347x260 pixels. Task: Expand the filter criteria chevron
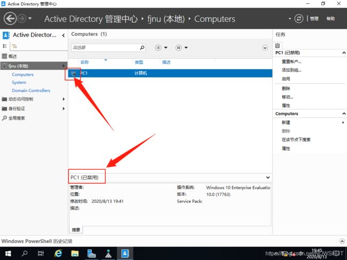(x=265, y=48)
